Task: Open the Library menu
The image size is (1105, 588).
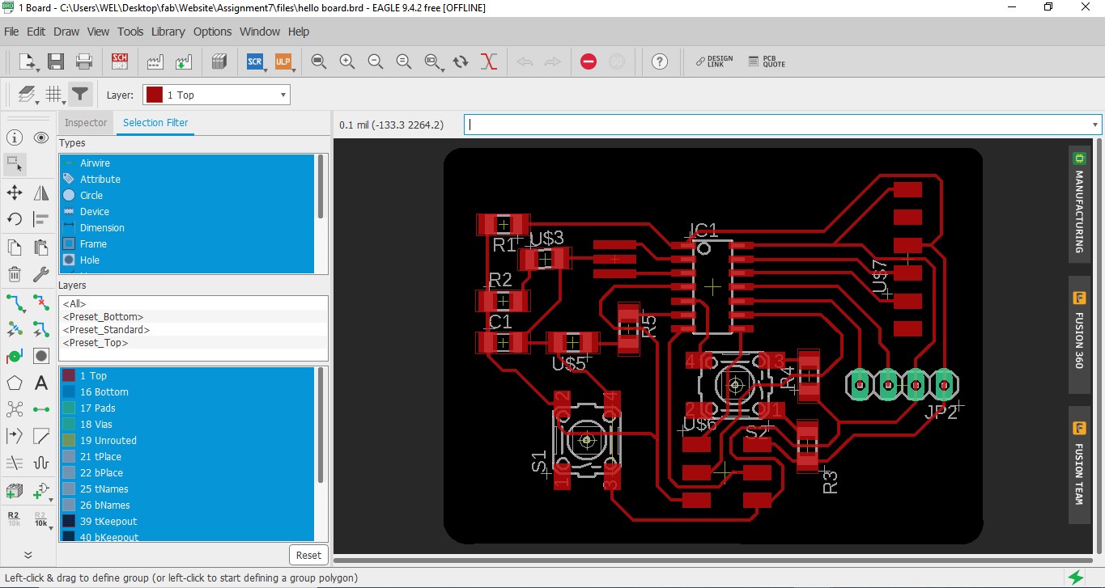Action: (x=168, y=32)
